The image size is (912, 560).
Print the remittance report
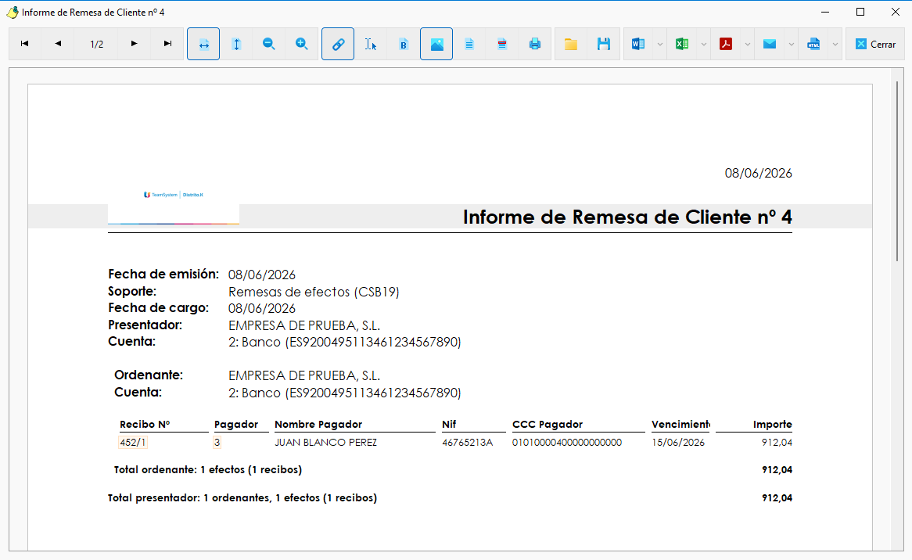click(x=534, y=44)
